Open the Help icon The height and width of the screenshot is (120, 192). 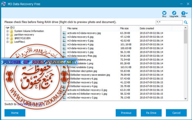[183, 13]
